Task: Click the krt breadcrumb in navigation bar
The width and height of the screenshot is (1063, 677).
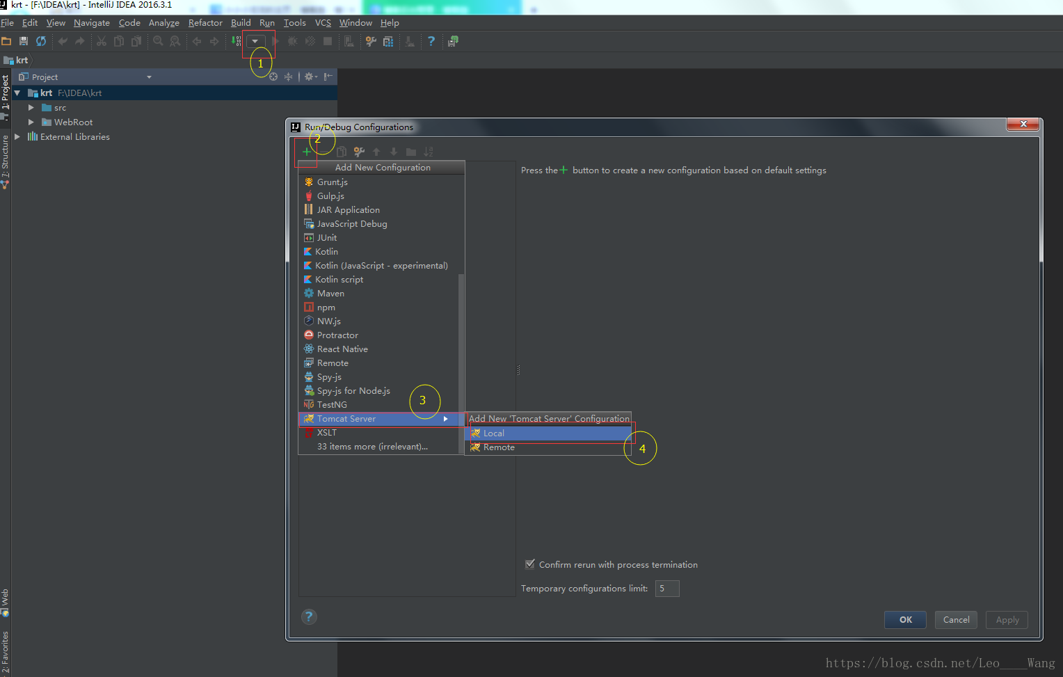Action: pos(16,61)
